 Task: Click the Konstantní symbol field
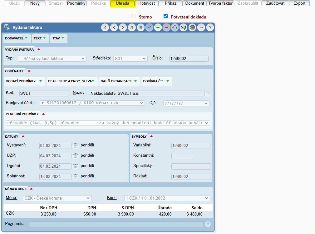(182, 156)
